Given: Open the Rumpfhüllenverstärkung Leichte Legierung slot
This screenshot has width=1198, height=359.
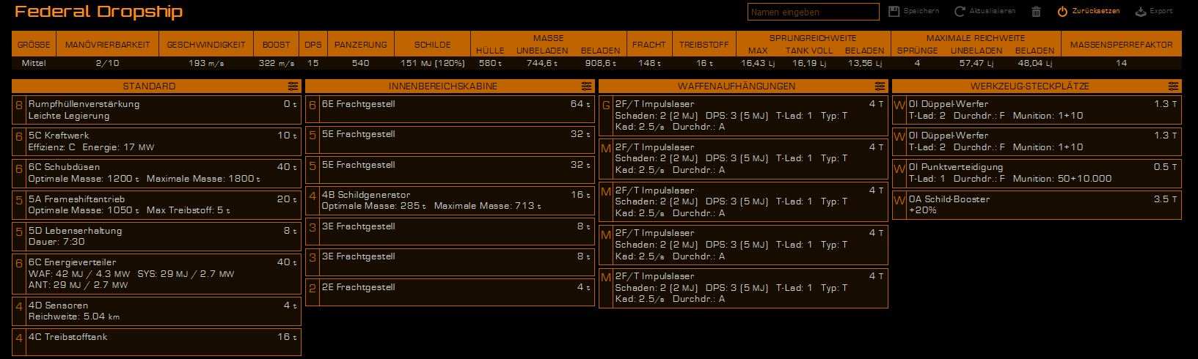Looking at the screenshot, I should pyautogui.click(x=156, y=110).
